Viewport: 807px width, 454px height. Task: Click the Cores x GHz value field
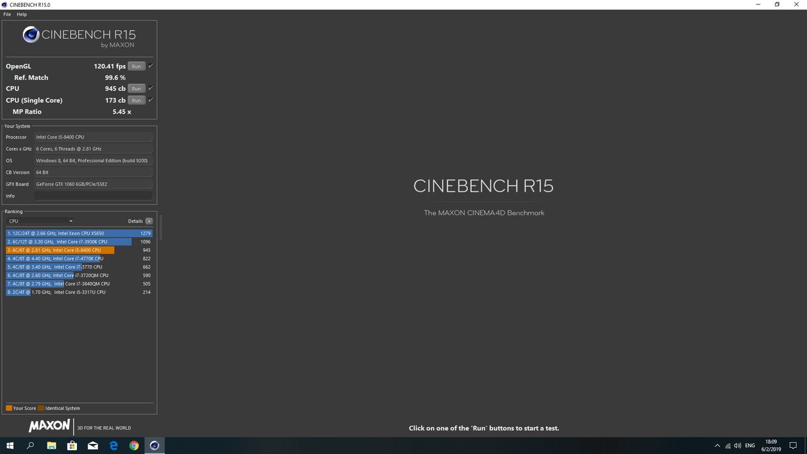pos(93,149)
